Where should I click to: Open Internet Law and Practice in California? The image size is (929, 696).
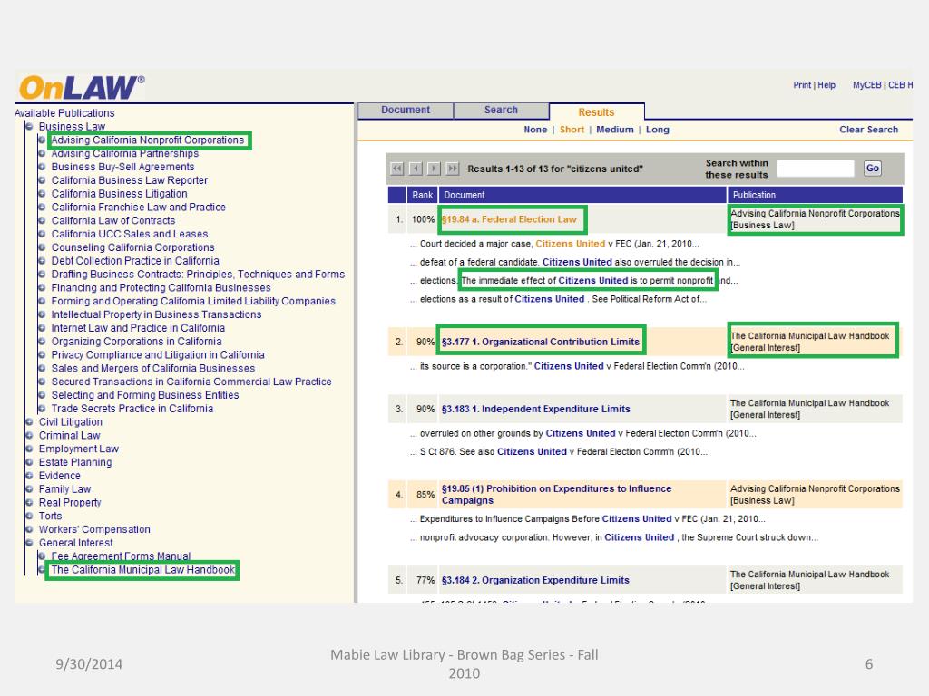[138, 328]
